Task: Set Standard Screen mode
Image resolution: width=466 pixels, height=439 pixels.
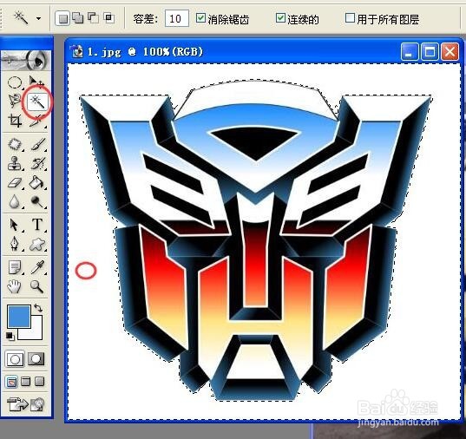Action: pos(11,382)
